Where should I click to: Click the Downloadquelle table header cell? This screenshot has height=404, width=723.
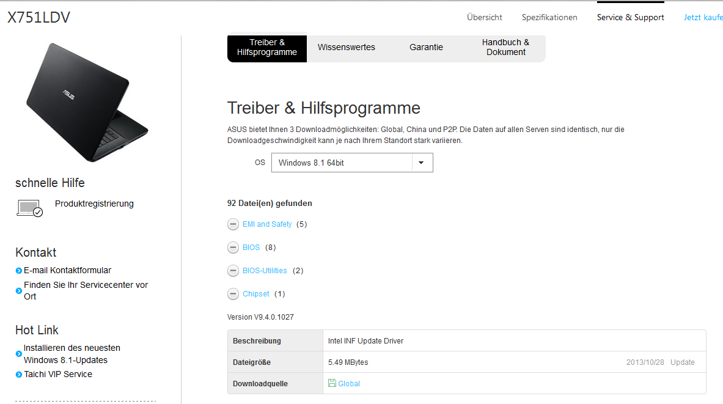tap(276, 384)
